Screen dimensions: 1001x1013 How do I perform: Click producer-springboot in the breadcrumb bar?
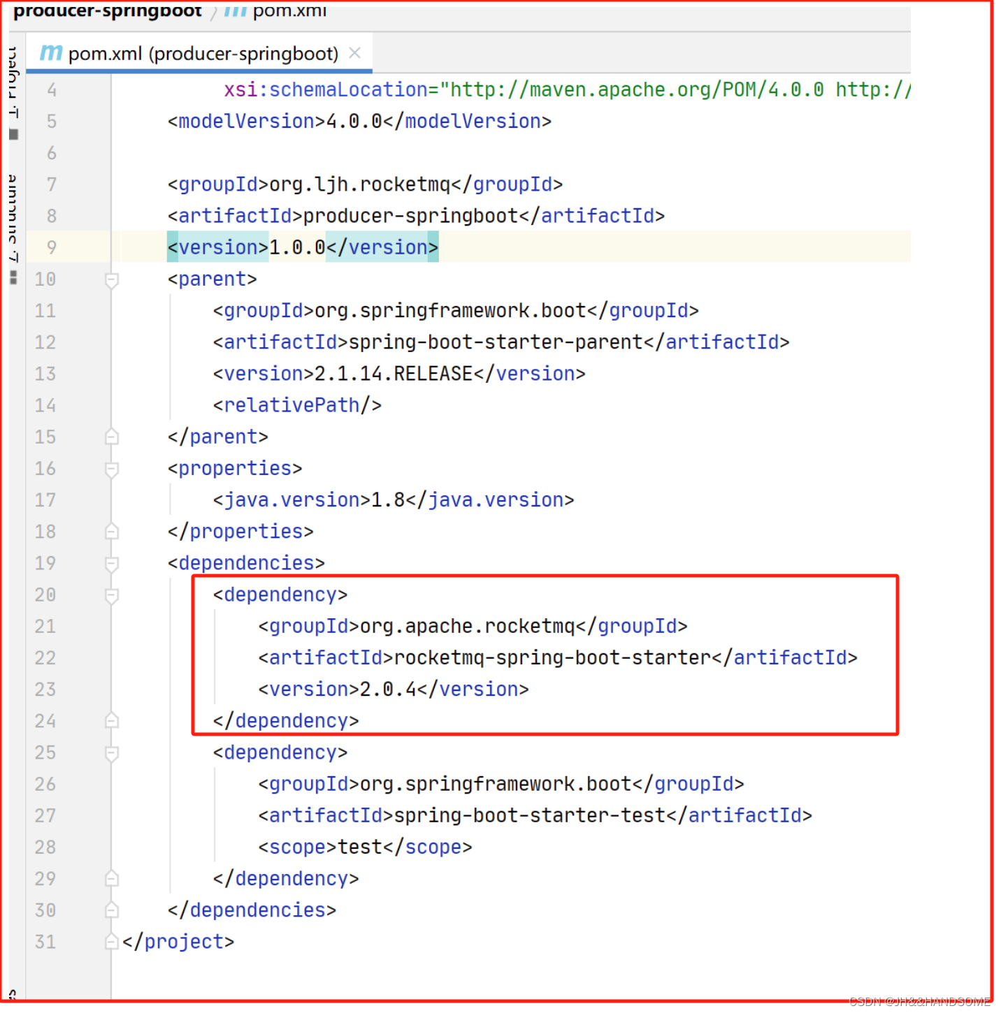[108, 10]
